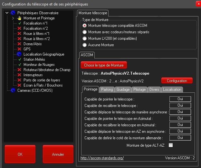
Task: Click the red Configuration button
Action: (x=177, y=81)
